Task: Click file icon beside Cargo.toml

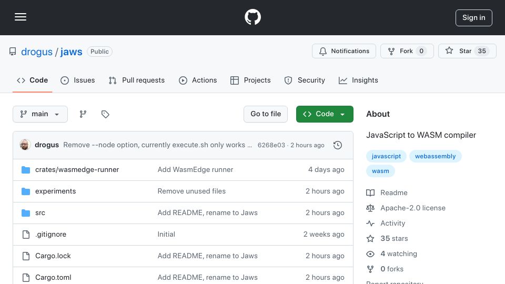Action: click(26, 278)
